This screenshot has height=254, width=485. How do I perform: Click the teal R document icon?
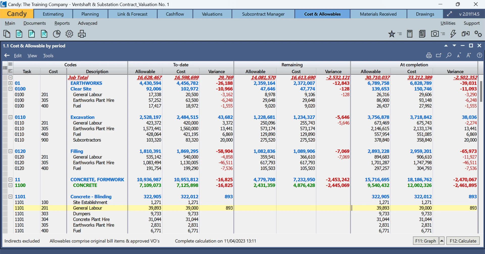point(44,34)
